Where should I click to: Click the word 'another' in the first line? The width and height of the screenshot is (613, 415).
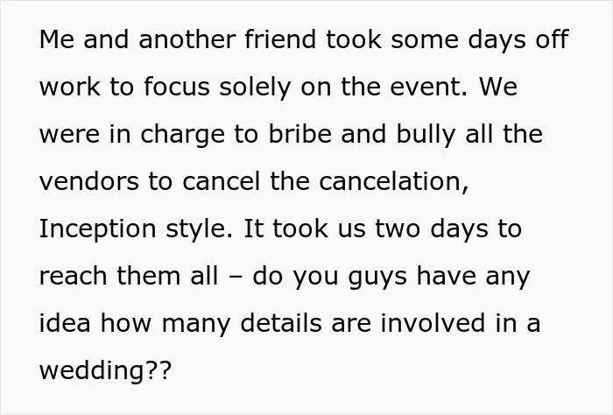[187, 39]
